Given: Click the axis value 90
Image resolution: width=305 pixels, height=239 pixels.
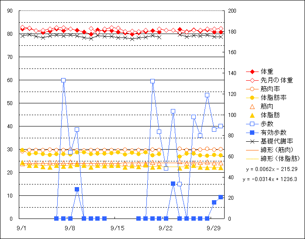Looking at the screenshot, I should pos(10,10).
